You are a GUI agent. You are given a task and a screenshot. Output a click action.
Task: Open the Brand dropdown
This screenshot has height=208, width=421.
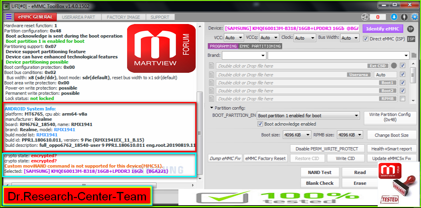(244, 56)
